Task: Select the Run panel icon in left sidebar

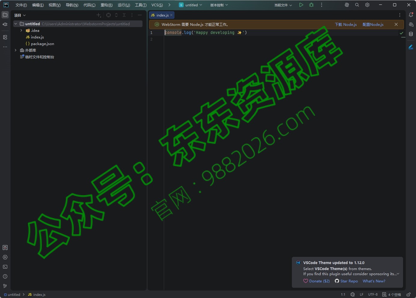Action: (x=5, y=257)
